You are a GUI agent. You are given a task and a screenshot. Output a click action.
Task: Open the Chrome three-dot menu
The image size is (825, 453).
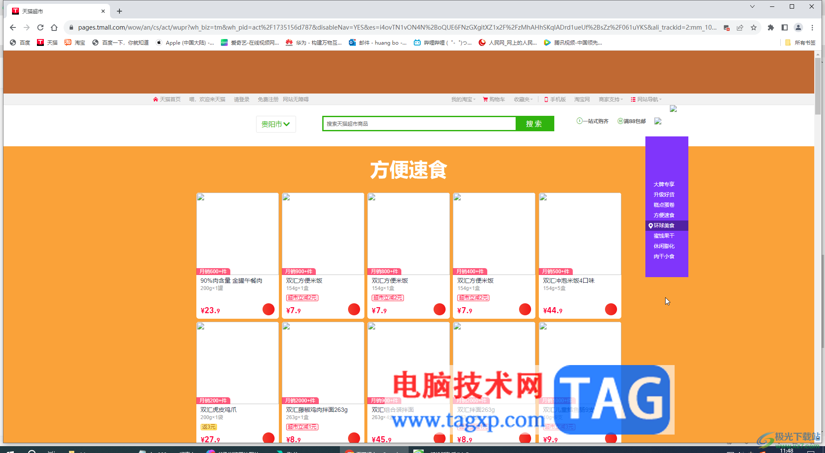812,27
